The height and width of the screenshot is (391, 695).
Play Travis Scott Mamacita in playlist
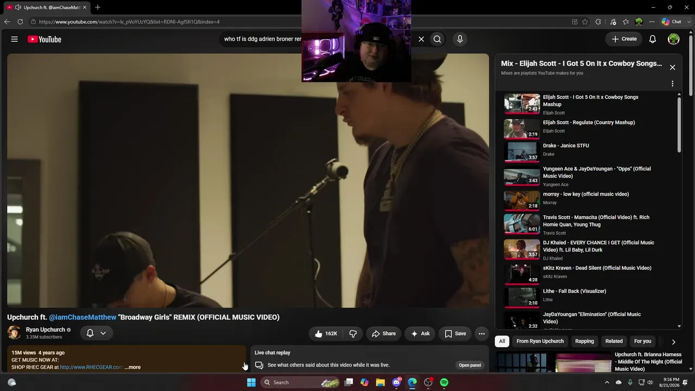(589, 224)
